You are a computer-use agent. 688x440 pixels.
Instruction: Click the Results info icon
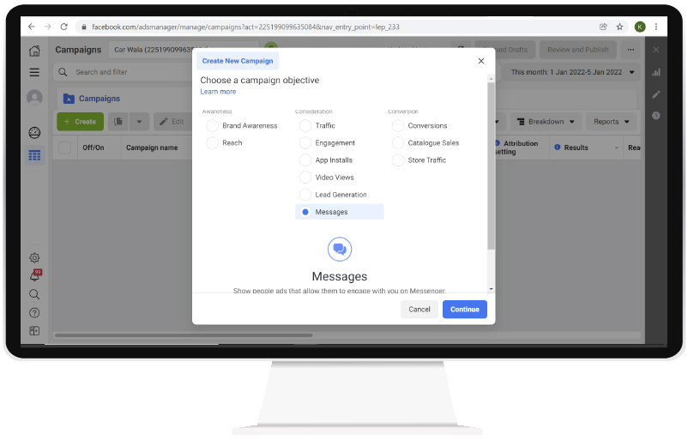point(558,148)
